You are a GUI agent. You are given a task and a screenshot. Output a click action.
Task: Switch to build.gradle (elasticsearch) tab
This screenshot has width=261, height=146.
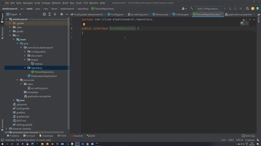(87, 15)
